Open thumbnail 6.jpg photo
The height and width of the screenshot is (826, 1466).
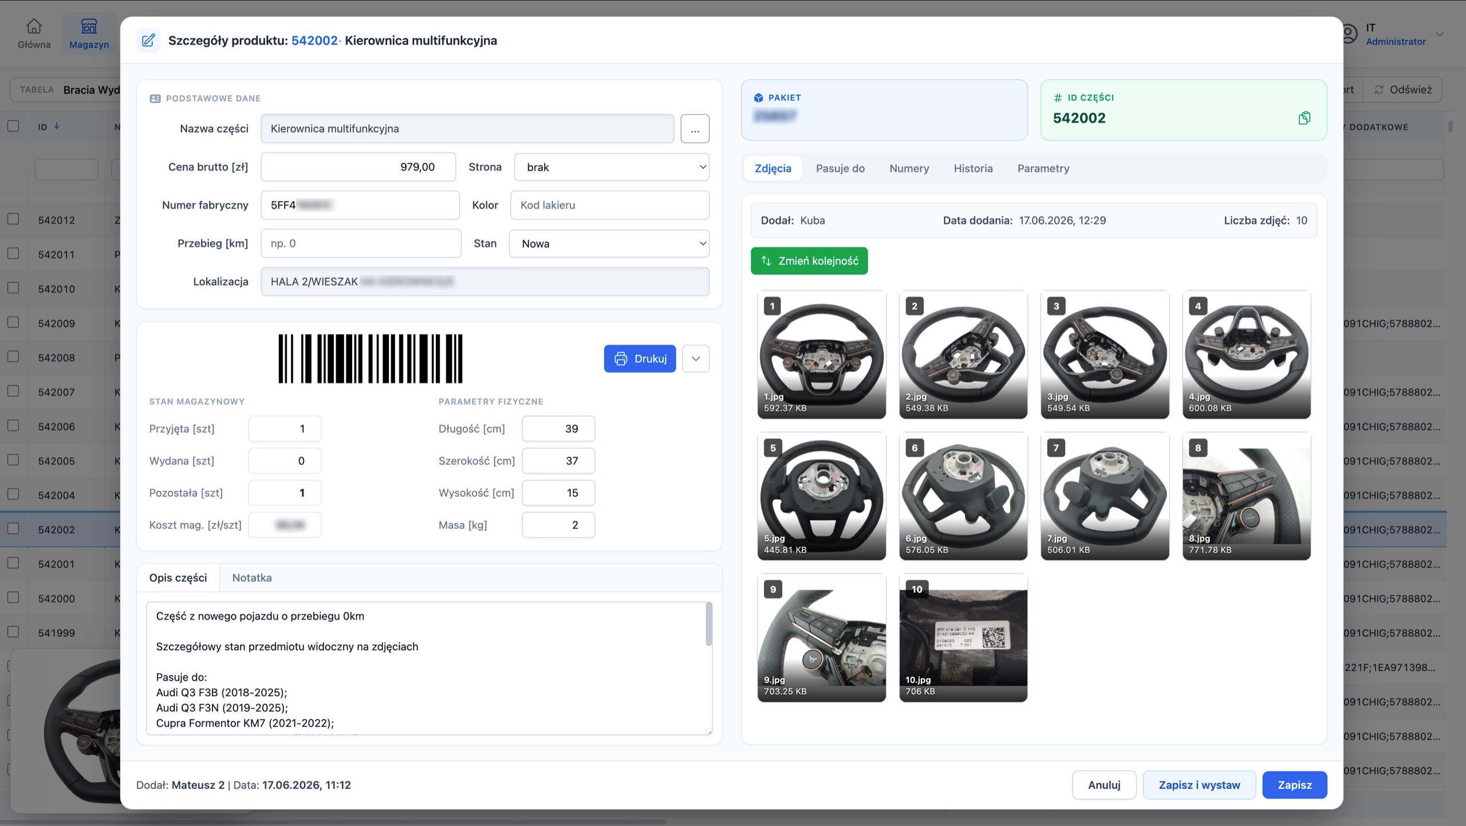(x=963, y=496)
